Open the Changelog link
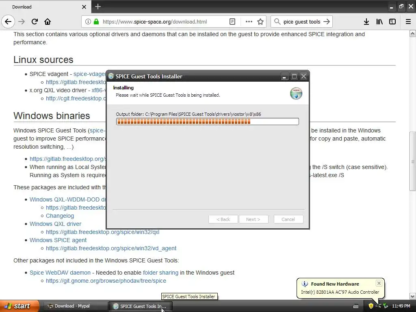 click(x=60, y=216)
